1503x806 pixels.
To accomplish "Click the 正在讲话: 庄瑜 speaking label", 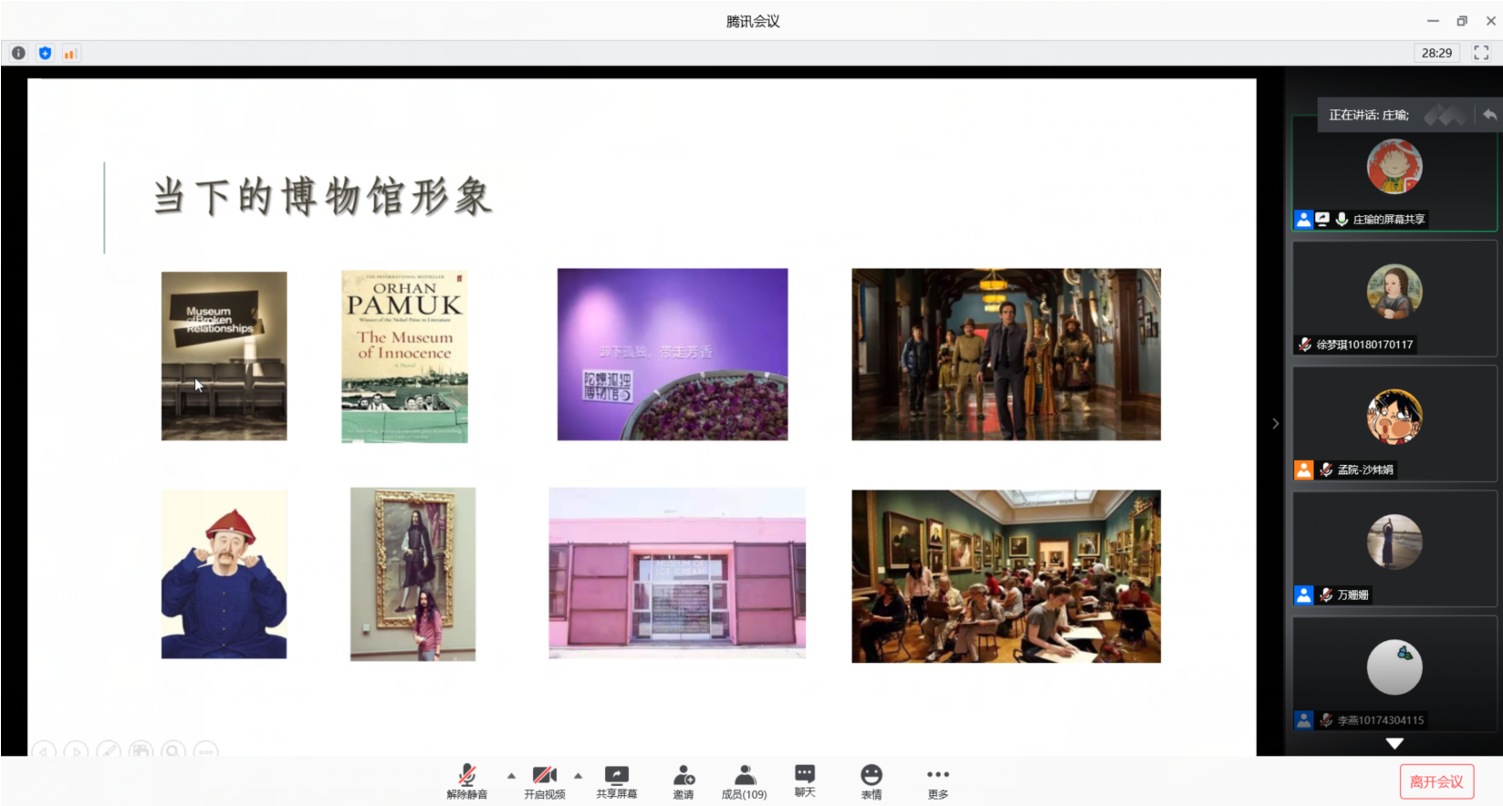I will point(1369,115).
